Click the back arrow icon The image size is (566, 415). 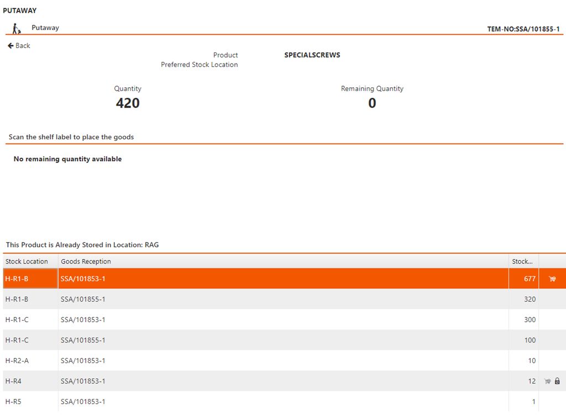point(11,46)
